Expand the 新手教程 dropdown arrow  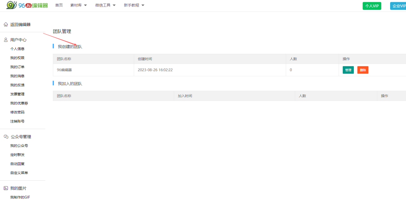(143, 5)
